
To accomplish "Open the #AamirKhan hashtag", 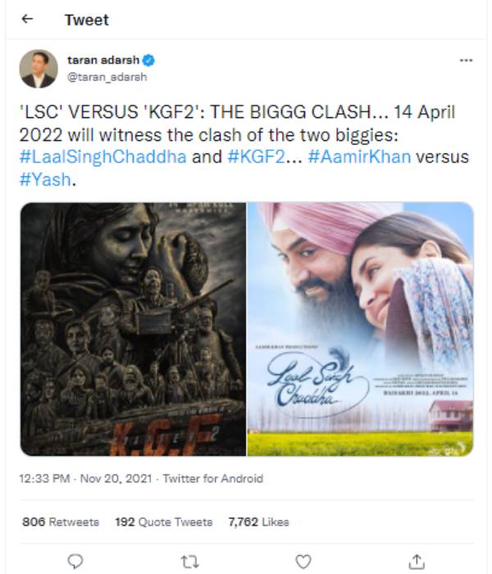I will 359,157.
